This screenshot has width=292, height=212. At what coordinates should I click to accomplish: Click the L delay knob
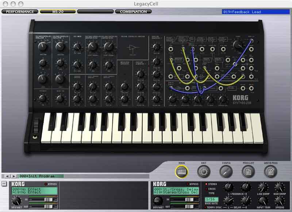tap(228, 201)
